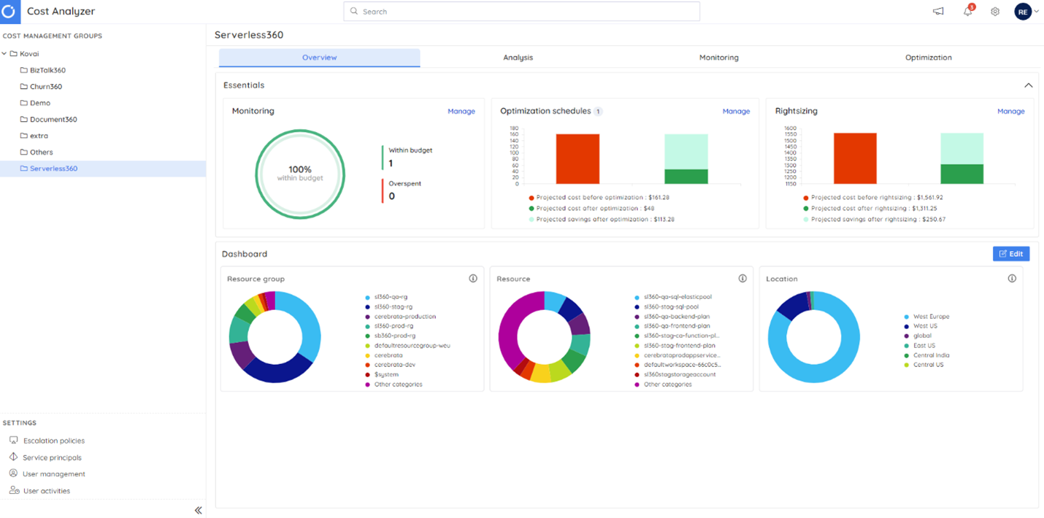
Task: Collapse the Kovai group tree
Action: pyautogui.click(x=6, y=53)
